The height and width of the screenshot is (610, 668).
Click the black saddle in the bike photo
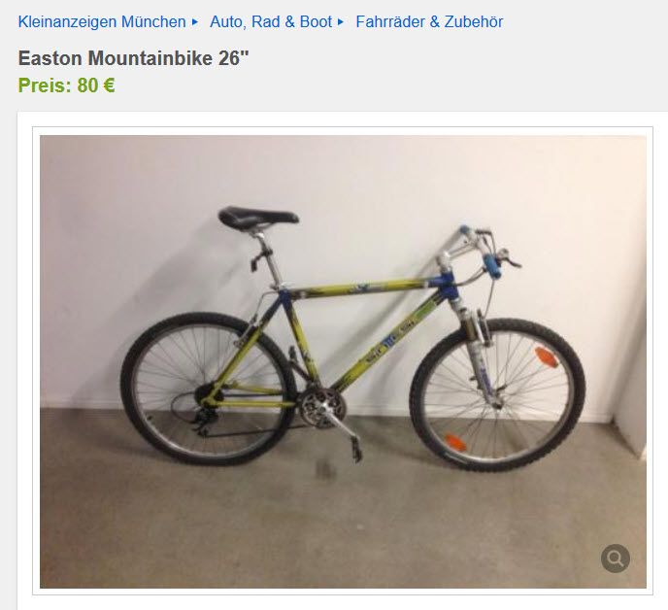(257, 217)
